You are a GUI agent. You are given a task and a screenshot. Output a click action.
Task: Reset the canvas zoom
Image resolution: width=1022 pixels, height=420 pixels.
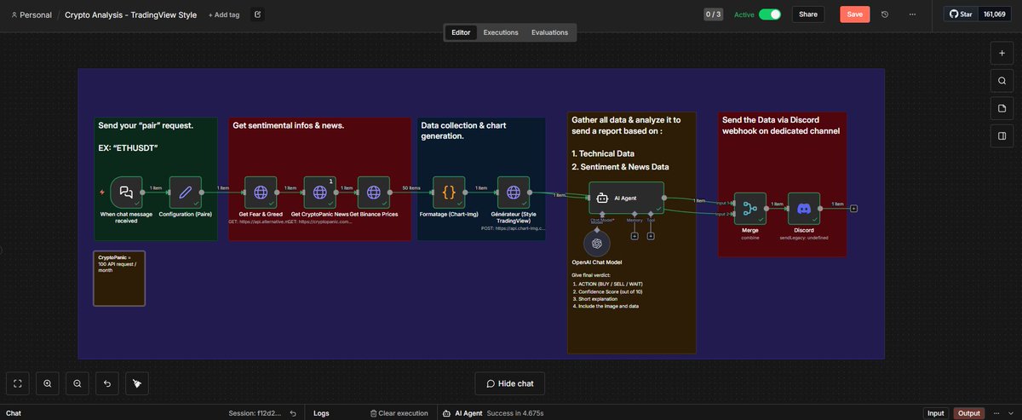[x=107, y=383]
